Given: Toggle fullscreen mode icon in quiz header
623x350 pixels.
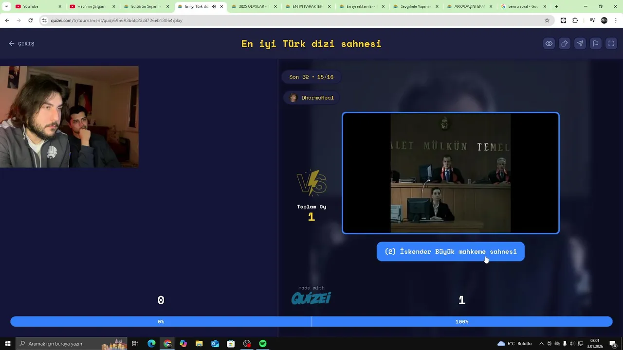Looking at the screenshot, I should point(611,44).
